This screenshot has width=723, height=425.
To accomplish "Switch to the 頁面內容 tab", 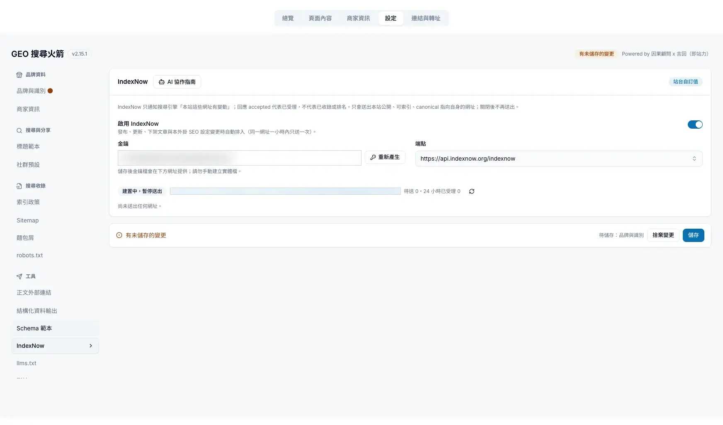I will [x=320, y=18].
